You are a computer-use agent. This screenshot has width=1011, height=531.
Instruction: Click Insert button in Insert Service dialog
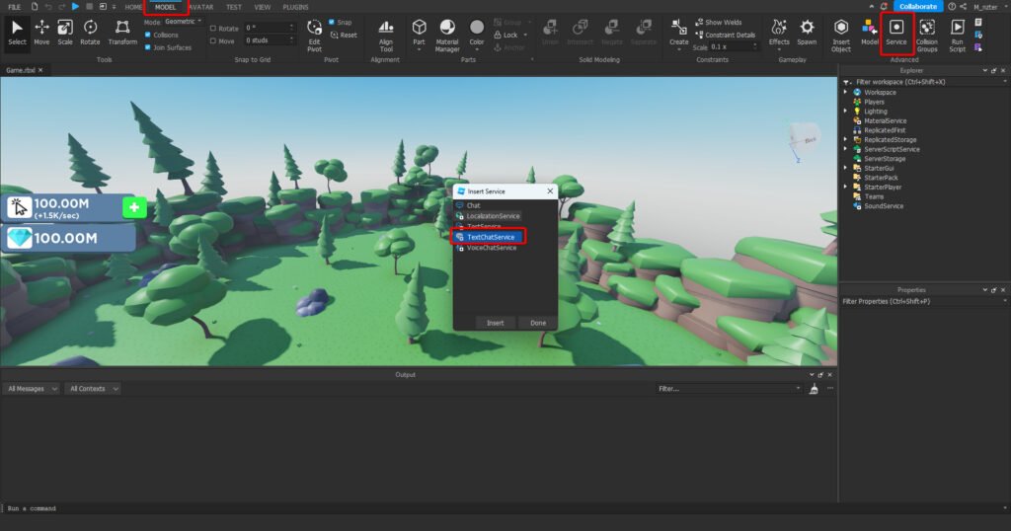click(495, 323)
